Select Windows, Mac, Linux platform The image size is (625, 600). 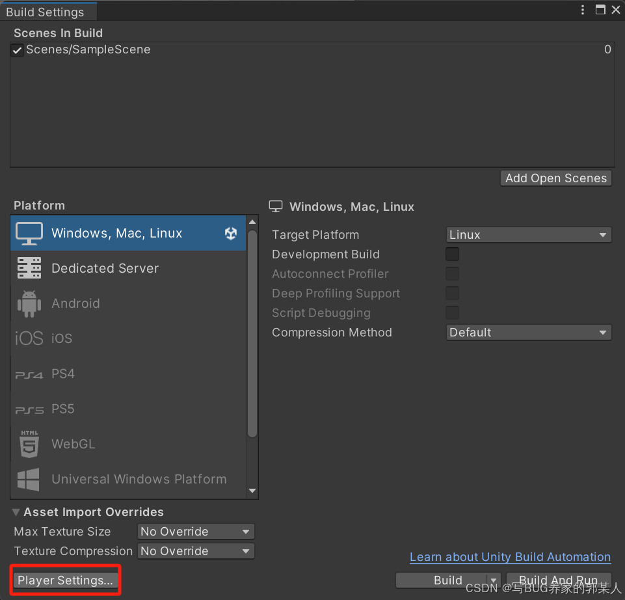pos(128,233)
